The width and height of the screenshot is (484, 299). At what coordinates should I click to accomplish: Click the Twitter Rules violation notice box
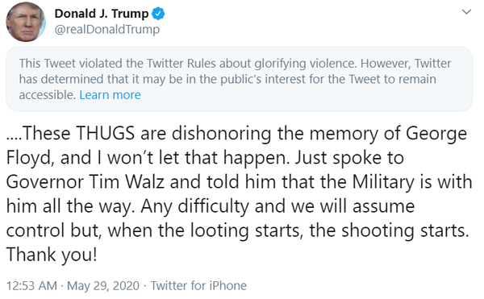[x=240, y=79]
